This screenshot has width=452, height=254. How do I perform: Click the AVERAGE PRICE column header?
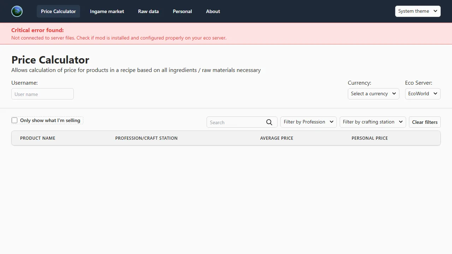pos(276,138)
